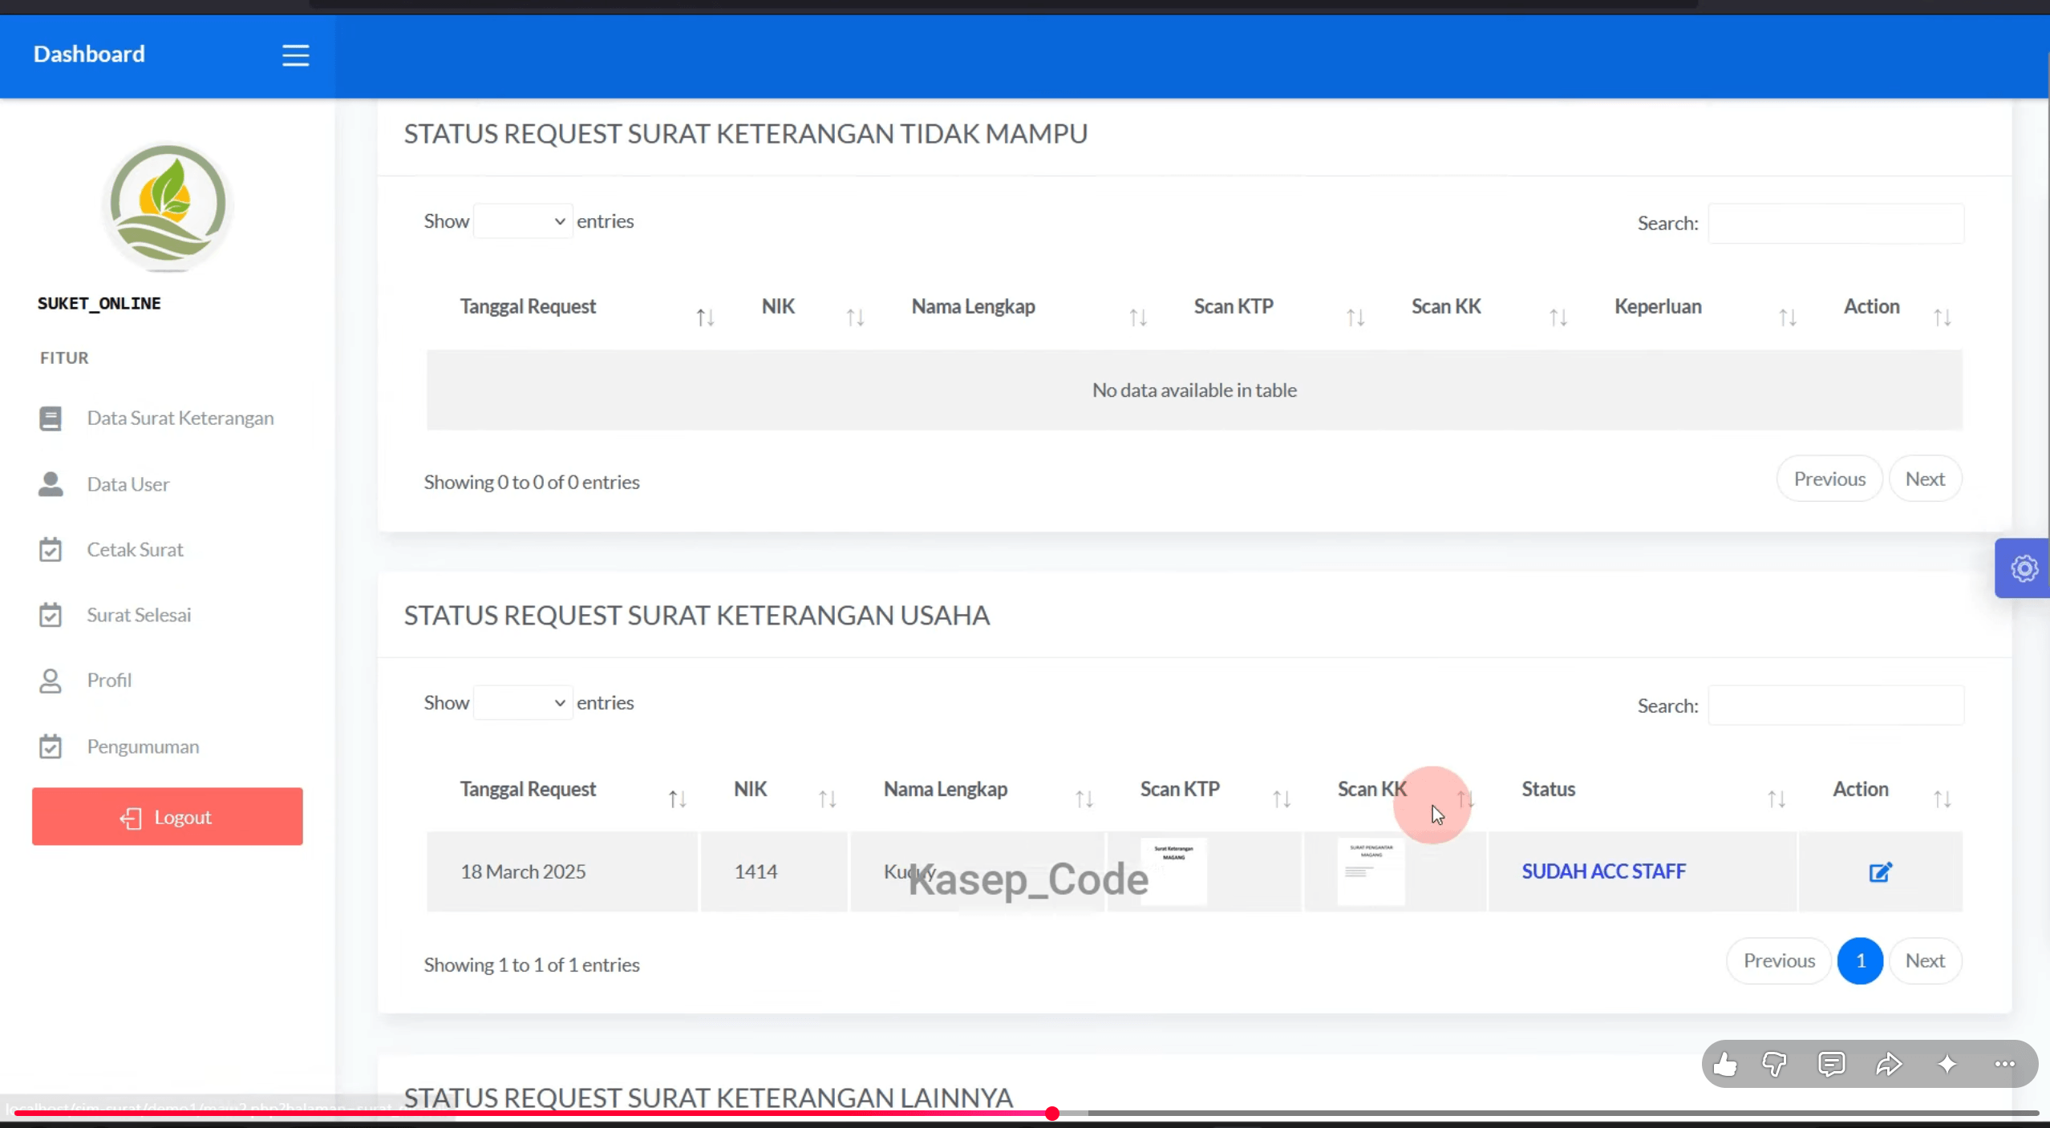Click the sparkle icon in overlay
This screenshot has width=2050, height=1128.
tap(1947, 1065)
